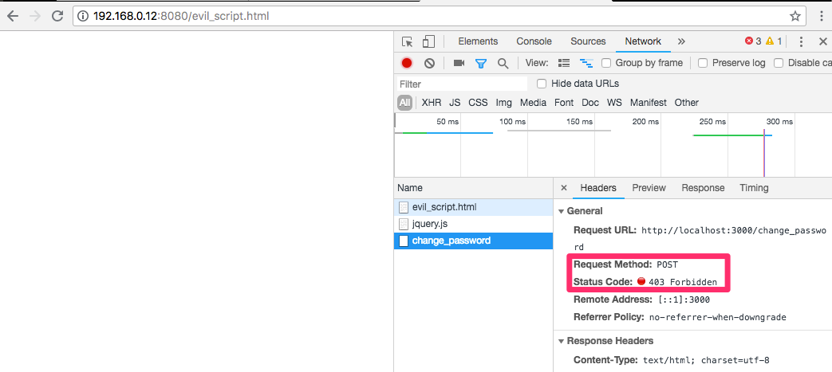Open the Chrome three-dot menu
Screen dimensions: 832x372
pos(822,17)
